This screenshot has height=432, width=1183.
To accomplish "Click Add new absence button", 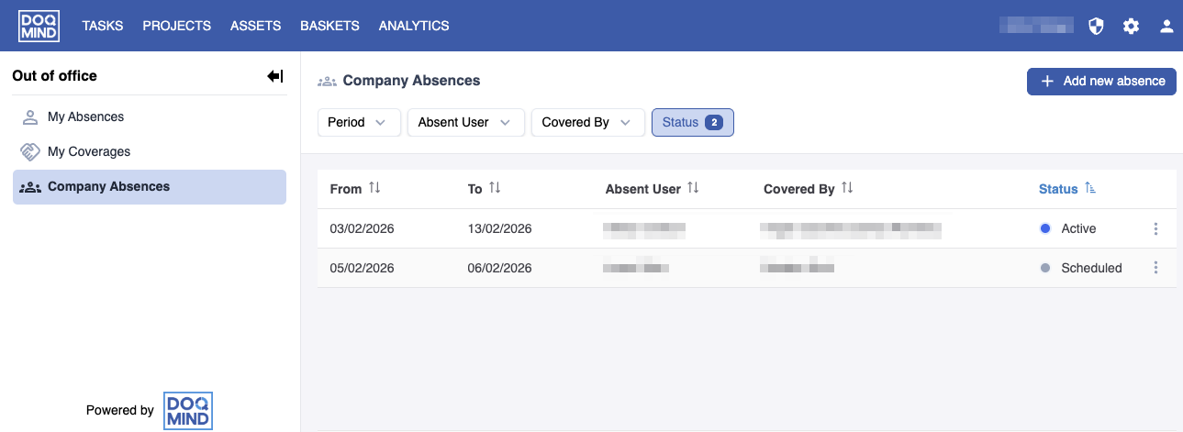I will pos(1101,81).
